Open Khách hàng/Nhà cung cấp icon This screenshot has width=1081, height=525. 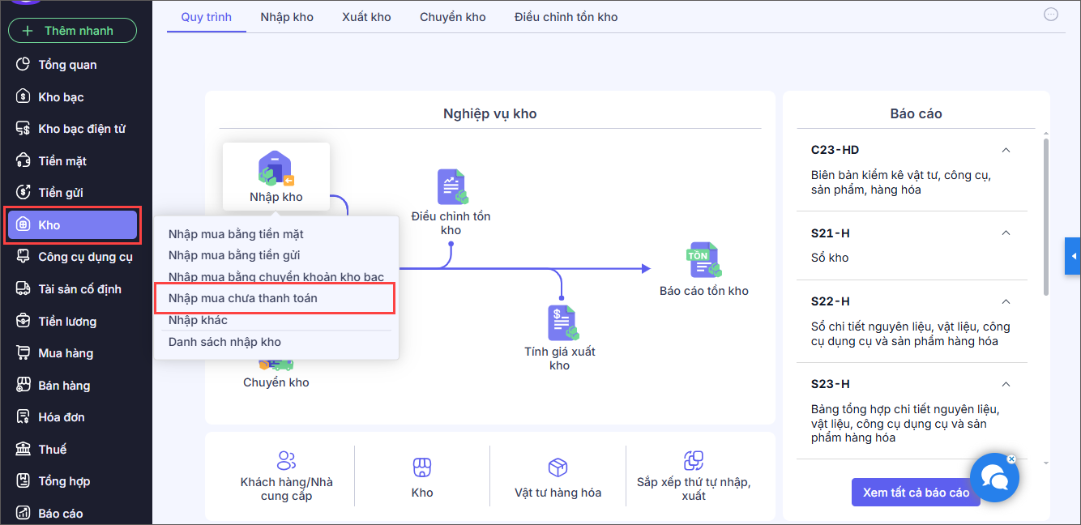point(286,461)
